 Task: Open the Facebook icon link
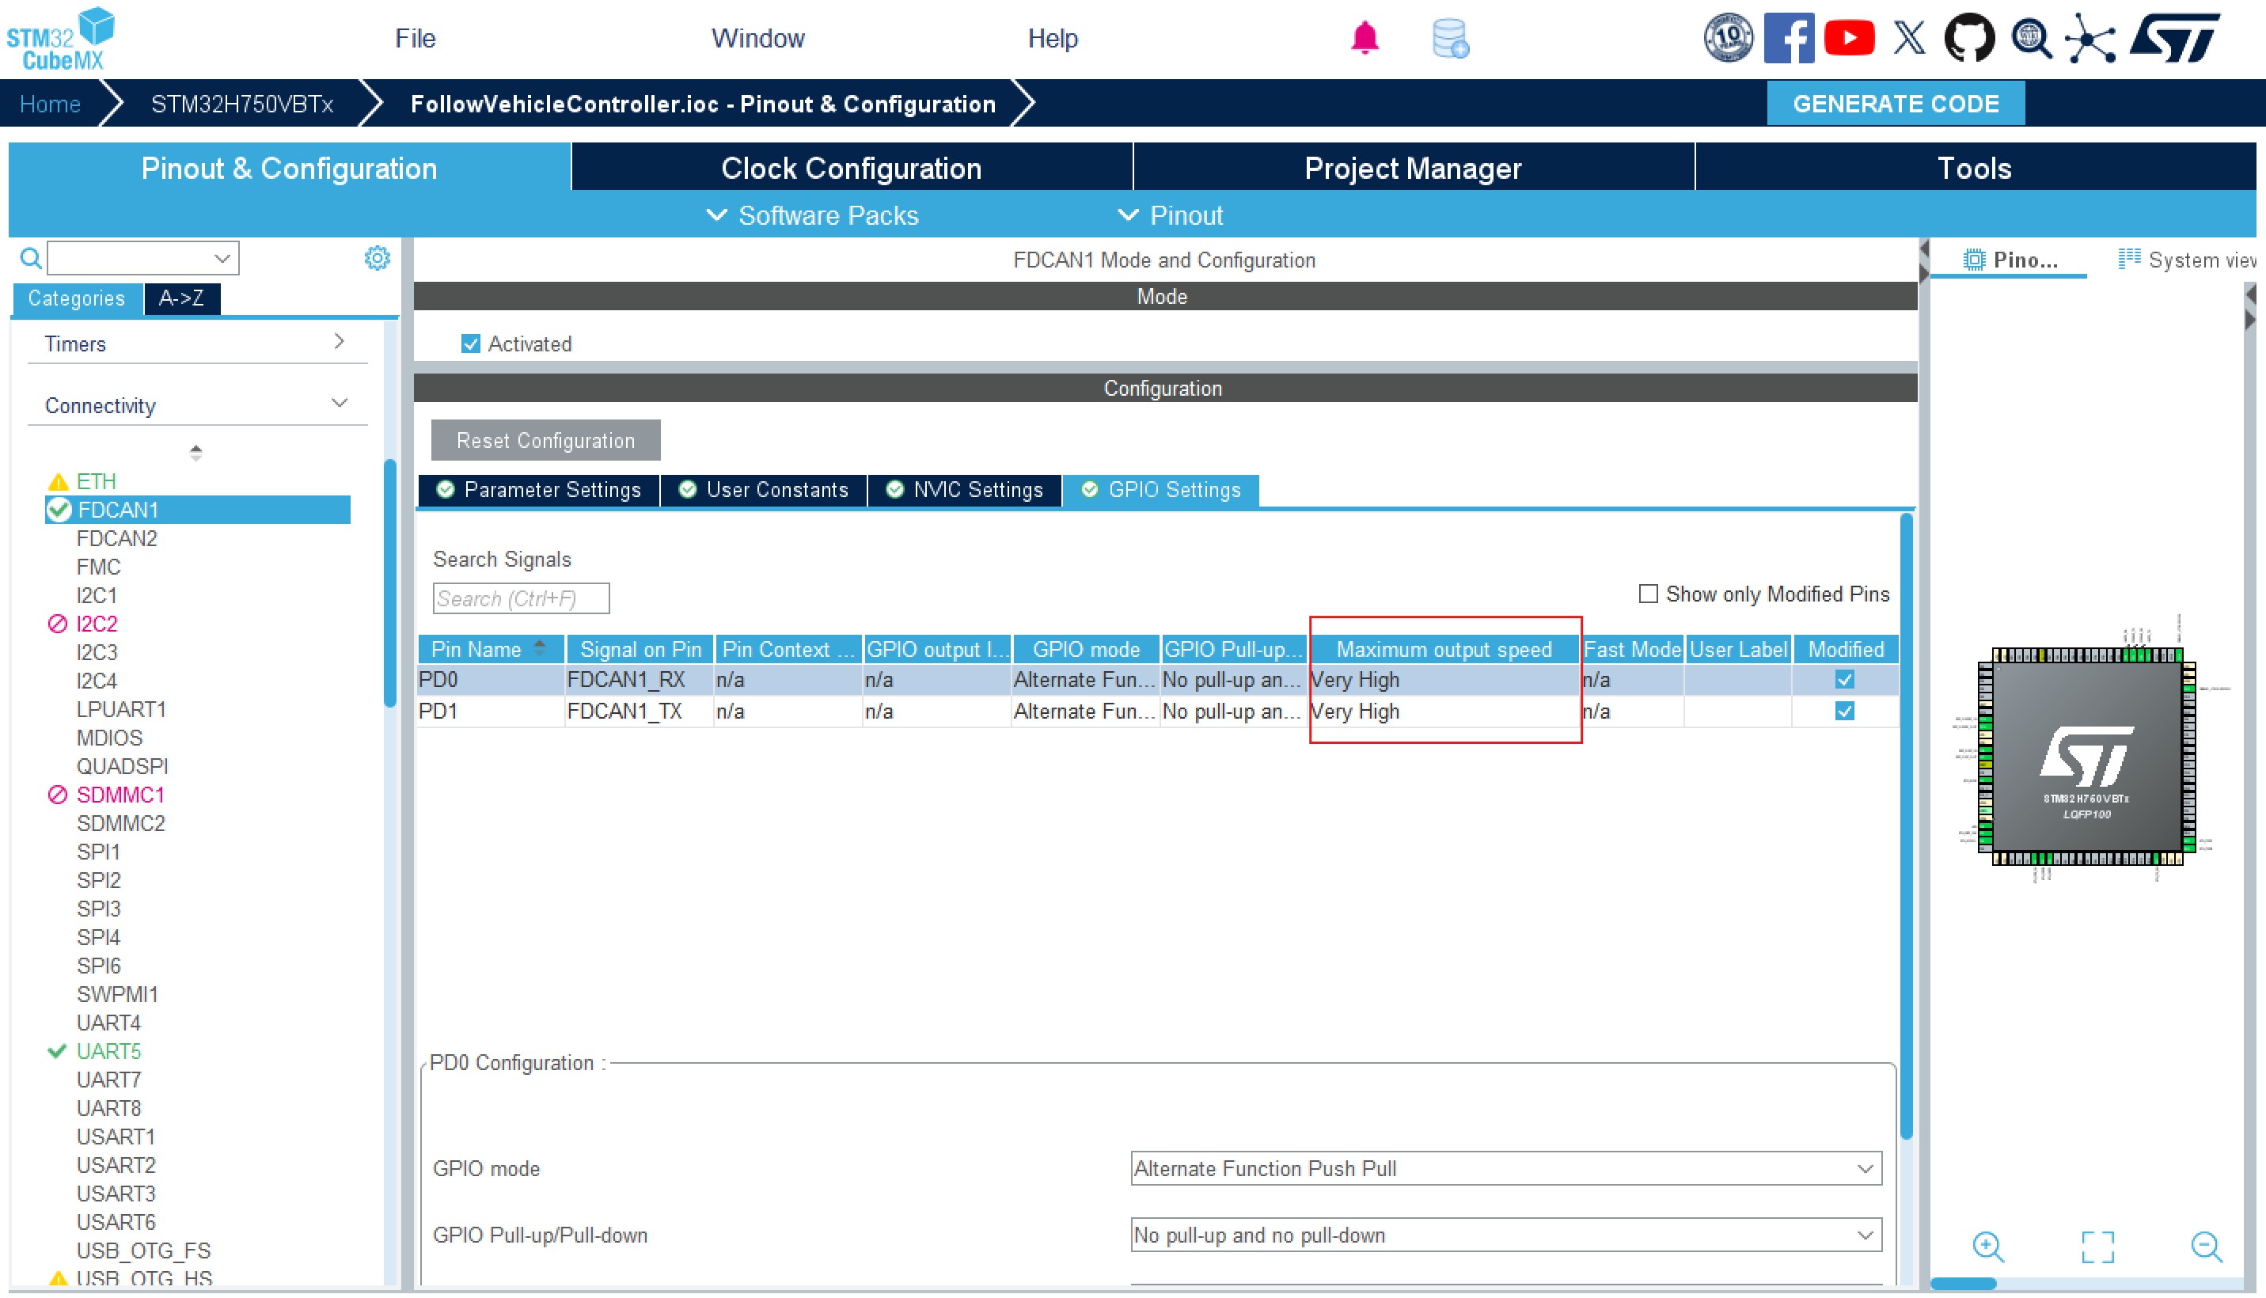tap(1788, 37)
